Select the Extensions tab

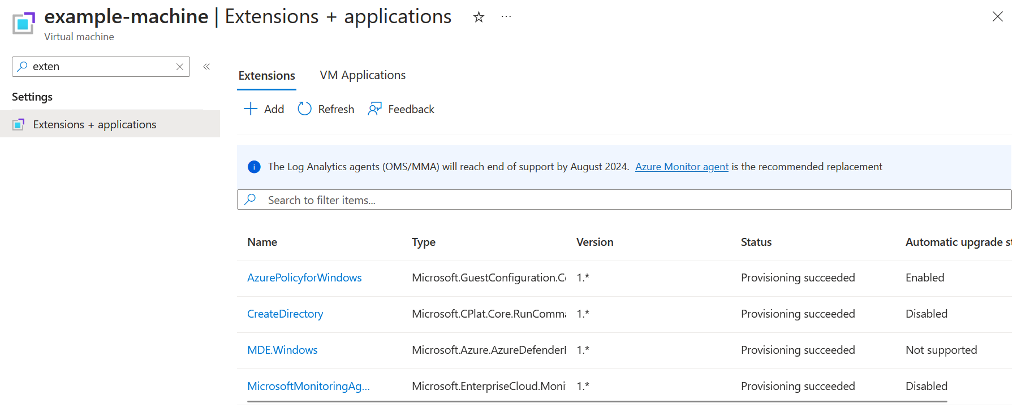266,76
